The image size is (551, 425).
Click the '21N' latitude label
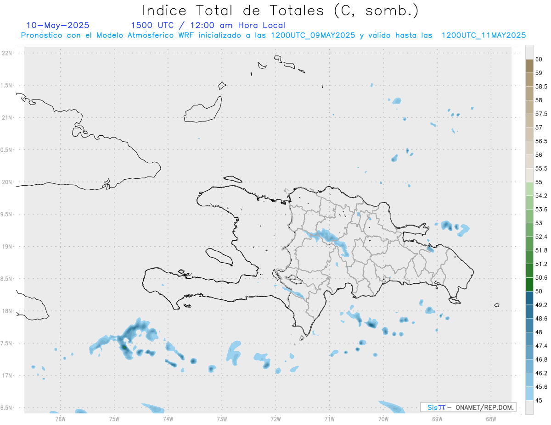(7, 118)
